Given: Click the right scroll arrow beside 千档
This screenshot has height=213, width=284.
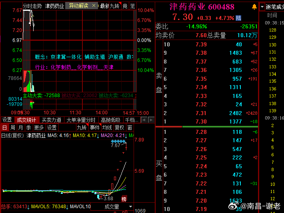Looking at the screenshot, I should (151, 120).
